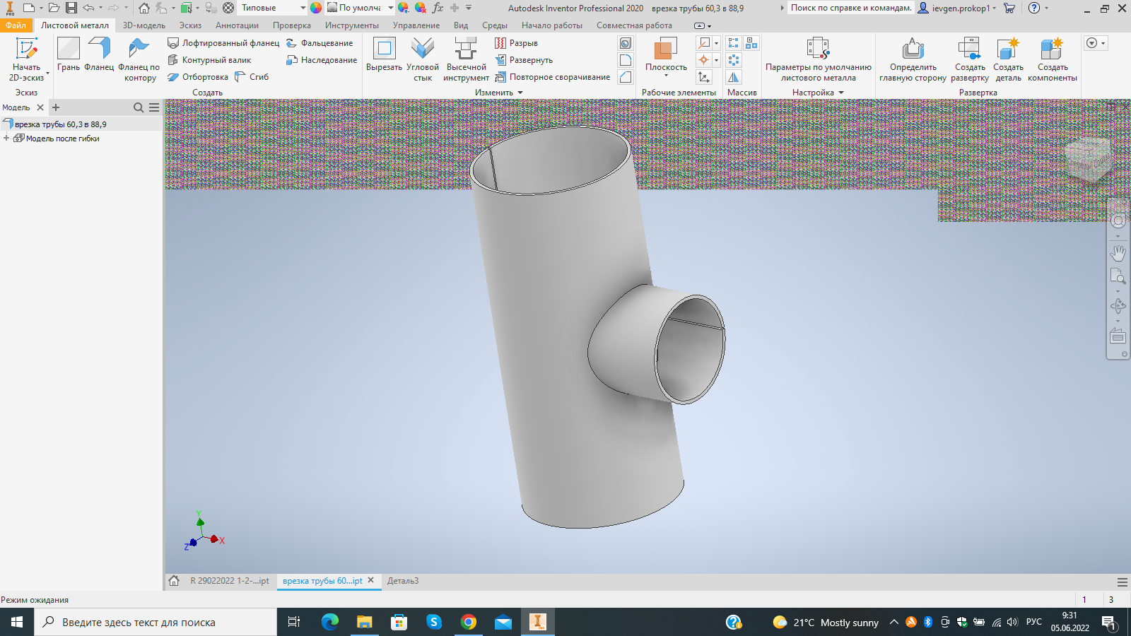Open the fx parameters dialog

tap(438, 8)
